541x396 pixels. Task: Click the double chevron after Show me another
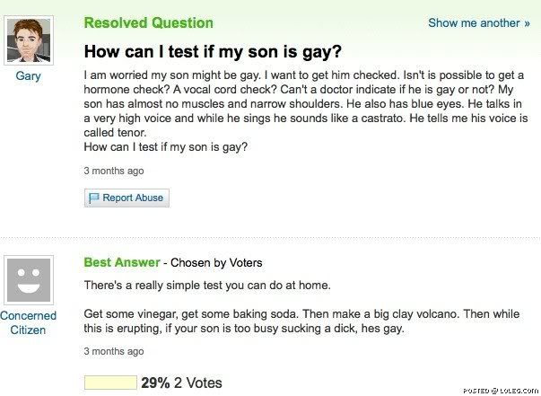527,23
